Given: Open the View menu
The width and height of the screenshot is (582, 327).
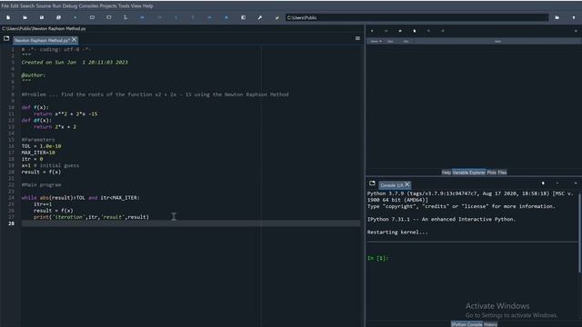Looking at the screenshot, I should (x=135, y=6).
